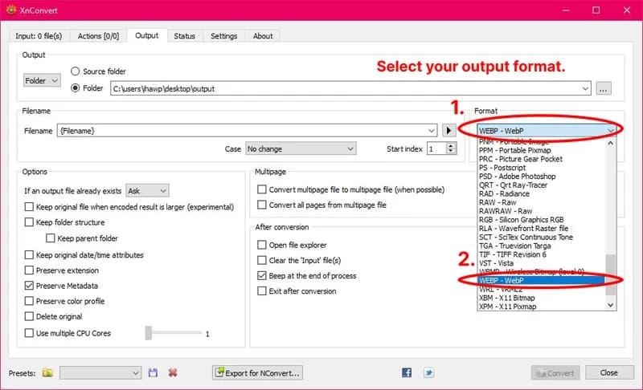
Task: Choose RGB - Silicon Graphics RGB format
Action: point(541,220)
